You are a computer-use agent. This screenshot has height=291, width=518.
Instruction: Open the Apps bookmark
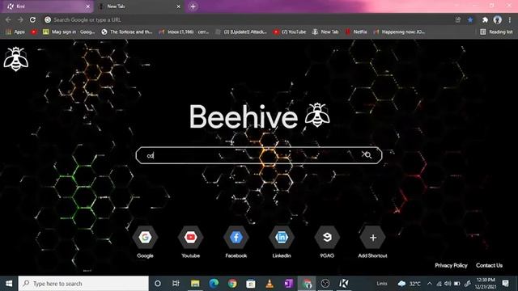[15, 32]
